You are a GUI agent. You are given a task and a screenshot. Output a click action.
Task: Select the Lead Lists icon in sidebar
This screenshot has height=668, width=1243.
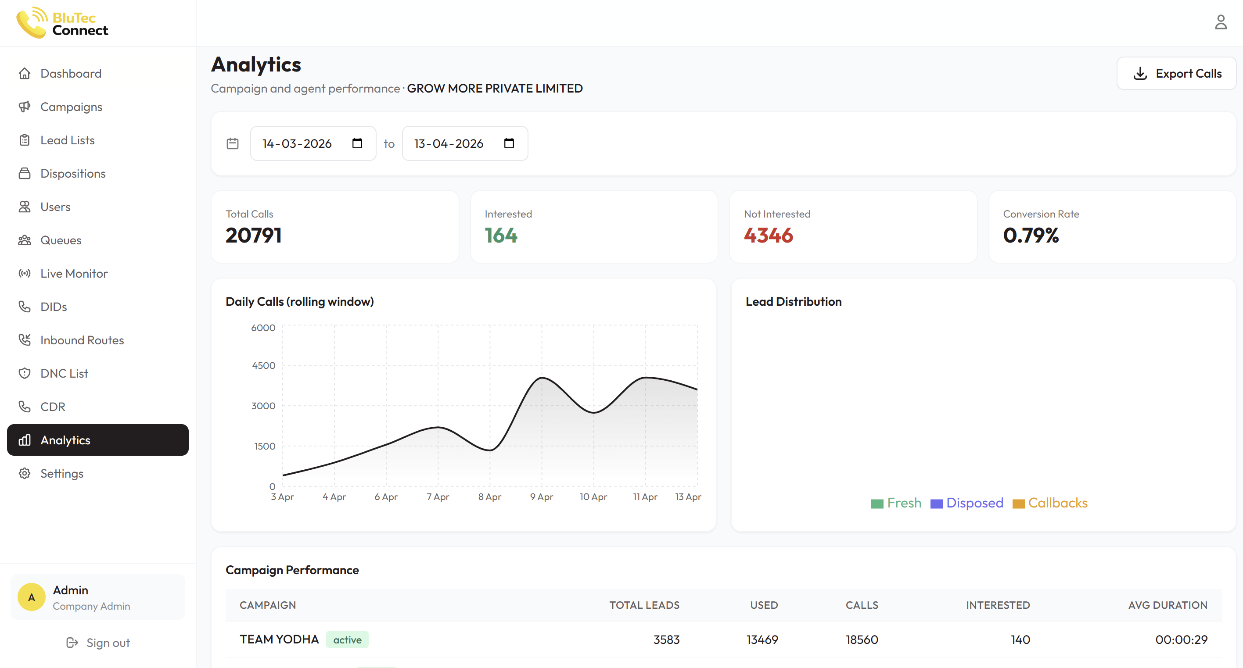point(25,140)
